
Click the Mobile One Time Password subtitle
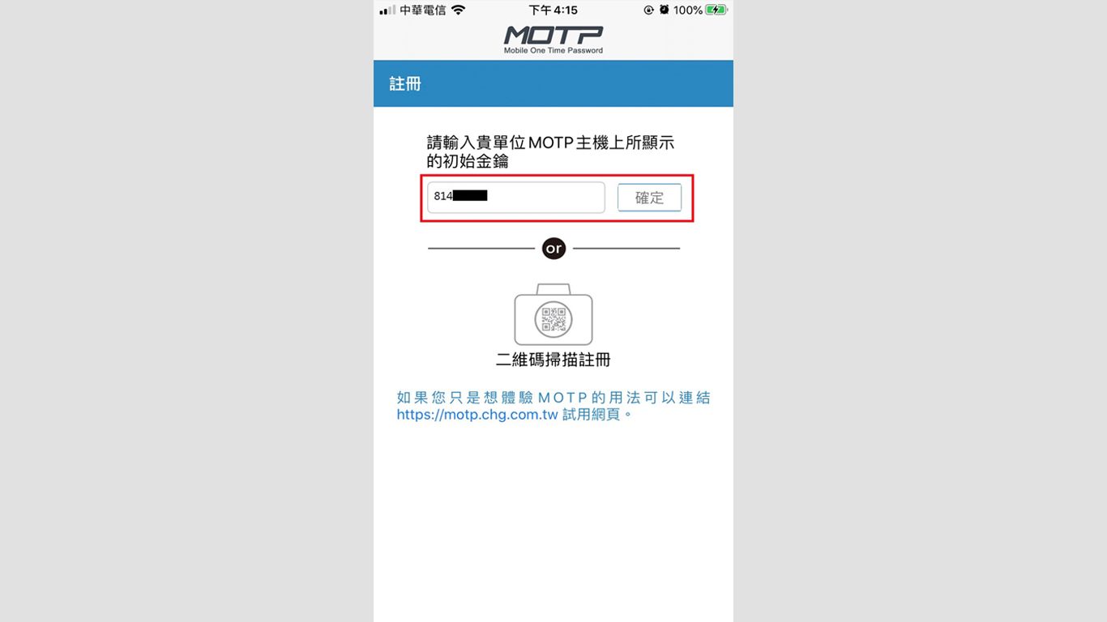(x=553, y=50)
